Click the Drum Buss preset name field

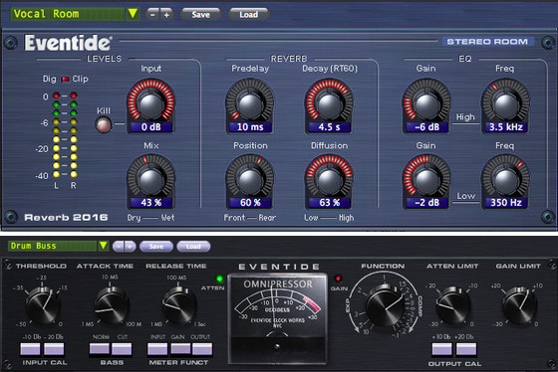[x=53, y=246]
